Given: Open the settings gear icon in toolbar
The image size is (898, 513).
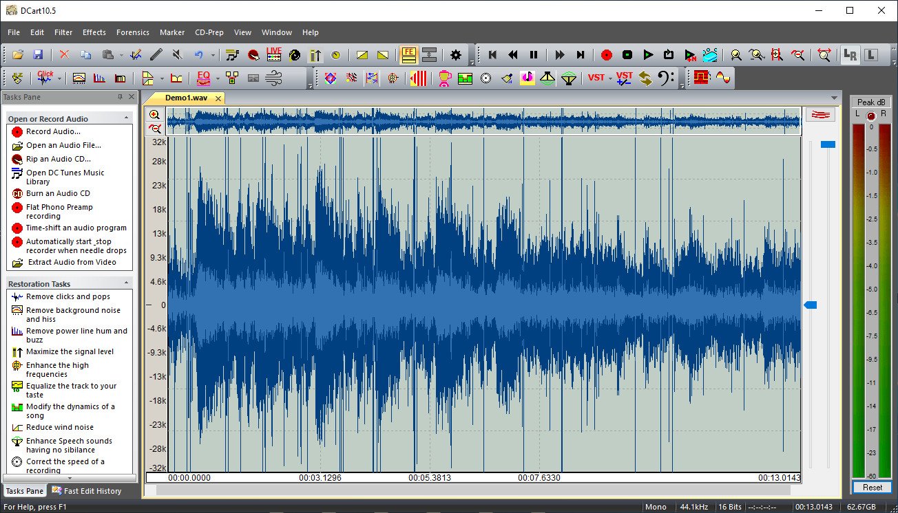Looking at the screenshot, I should pyautogui.click(x=456, y=55).
